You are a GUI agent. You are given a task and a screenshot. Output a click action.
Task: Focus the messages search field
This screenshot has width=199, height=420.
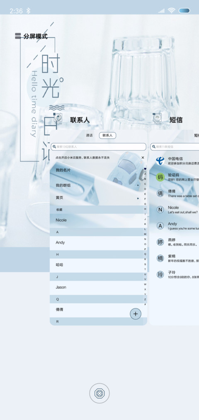coord(175,147)
